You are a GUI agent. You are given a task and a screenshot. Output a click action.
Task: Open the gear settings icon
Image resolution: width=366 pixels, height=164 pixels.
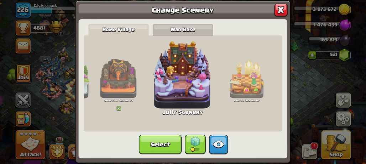(x=343, y=119)
